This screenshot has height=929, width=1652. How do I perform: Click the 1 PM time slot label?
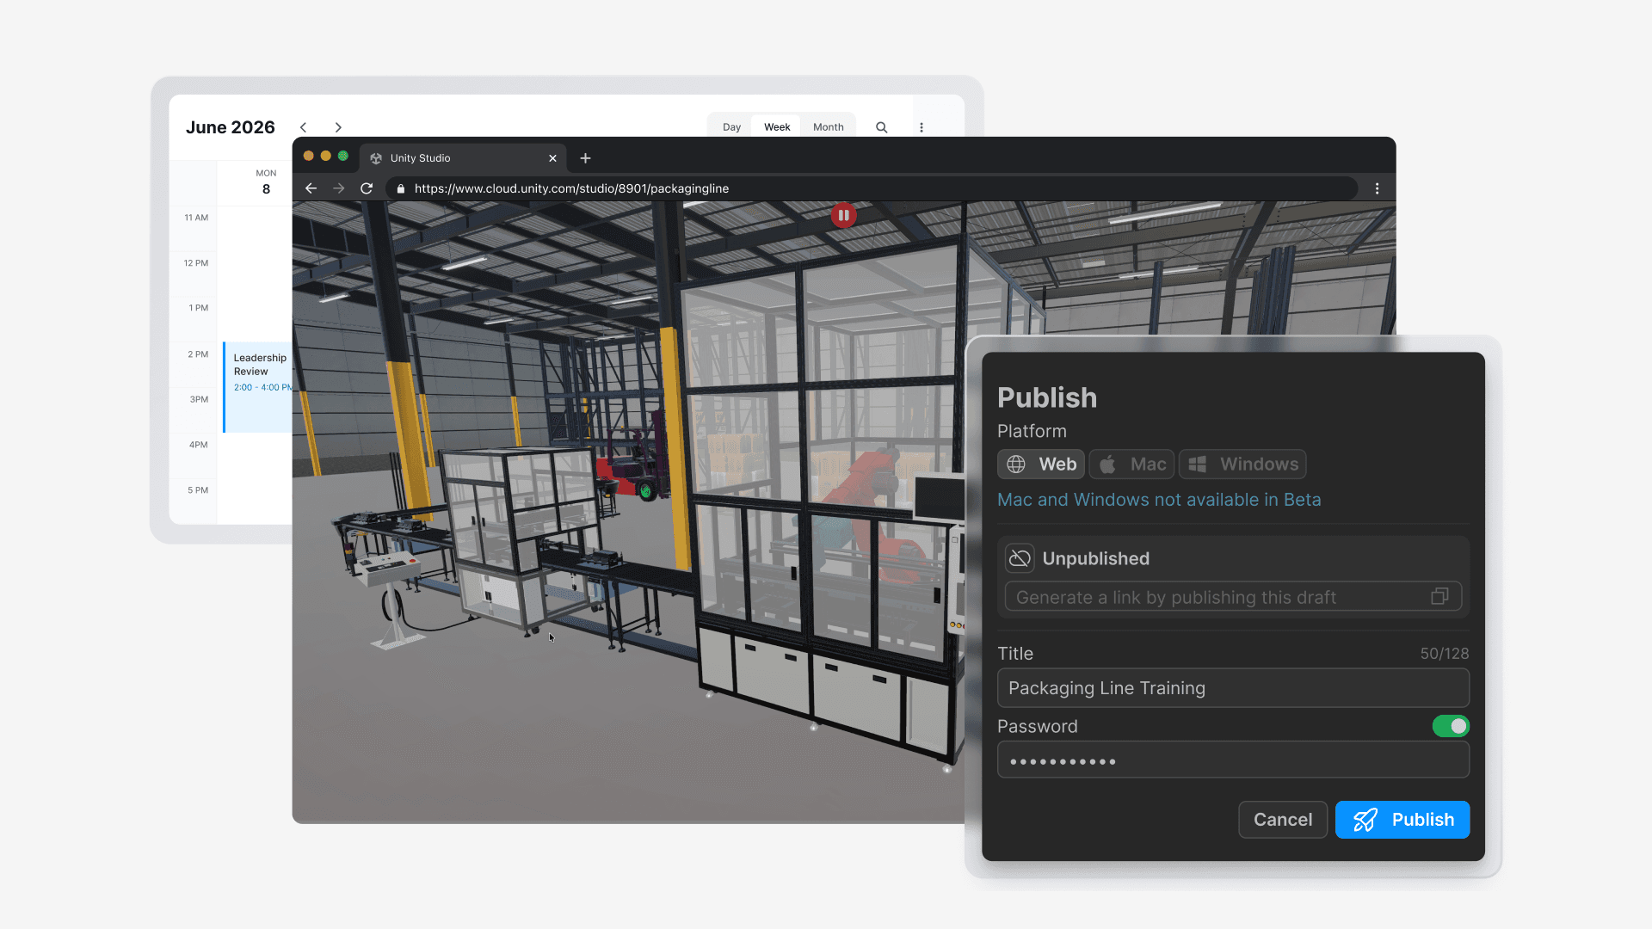[199, 308]
